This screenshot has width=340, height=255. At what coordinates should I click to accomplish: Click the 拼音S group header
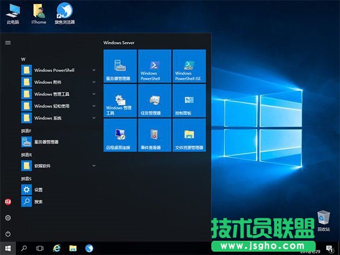[x=26, y=179]
